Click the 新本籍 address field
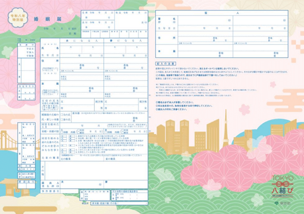This screenshot has height=214, width=304. point(110,117)
